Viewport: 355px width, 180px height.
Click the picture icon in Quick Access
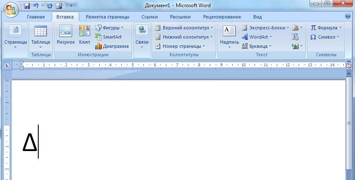[x=59, y=6]
